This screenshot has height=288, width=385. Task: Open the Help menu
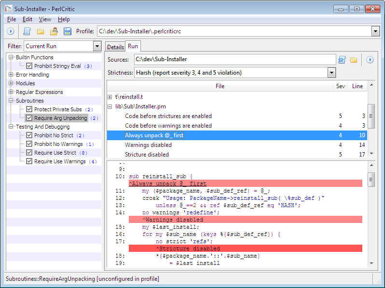(x=64, y=19)
